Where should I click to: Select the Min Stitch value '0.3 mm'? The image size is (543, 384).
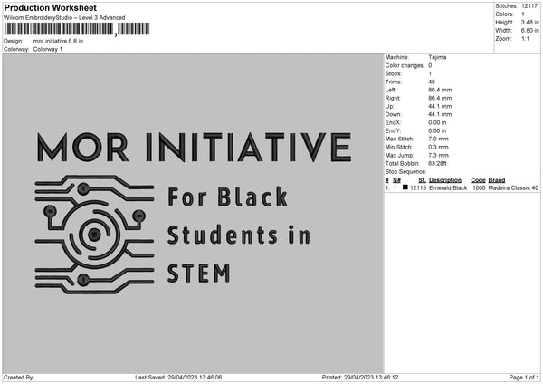coord(438,148)
